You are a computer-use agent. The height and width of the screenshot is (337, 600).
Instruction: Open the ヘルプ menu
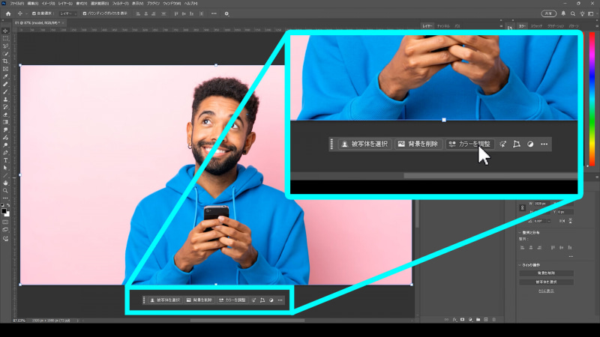(191, 4)
